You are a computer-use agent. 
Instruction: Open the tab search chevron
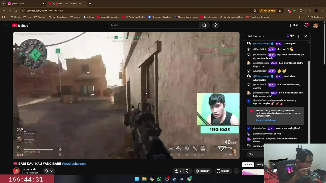coord(3,4)
